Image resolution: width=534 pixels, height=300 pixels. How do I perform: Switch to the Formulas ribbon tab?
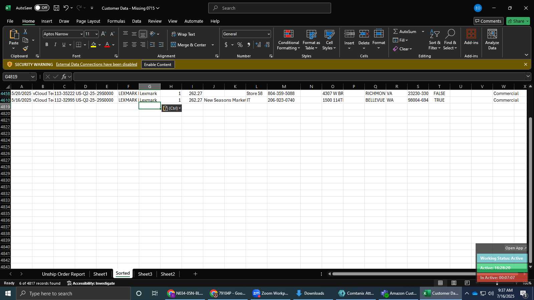[x=116, y=21]
